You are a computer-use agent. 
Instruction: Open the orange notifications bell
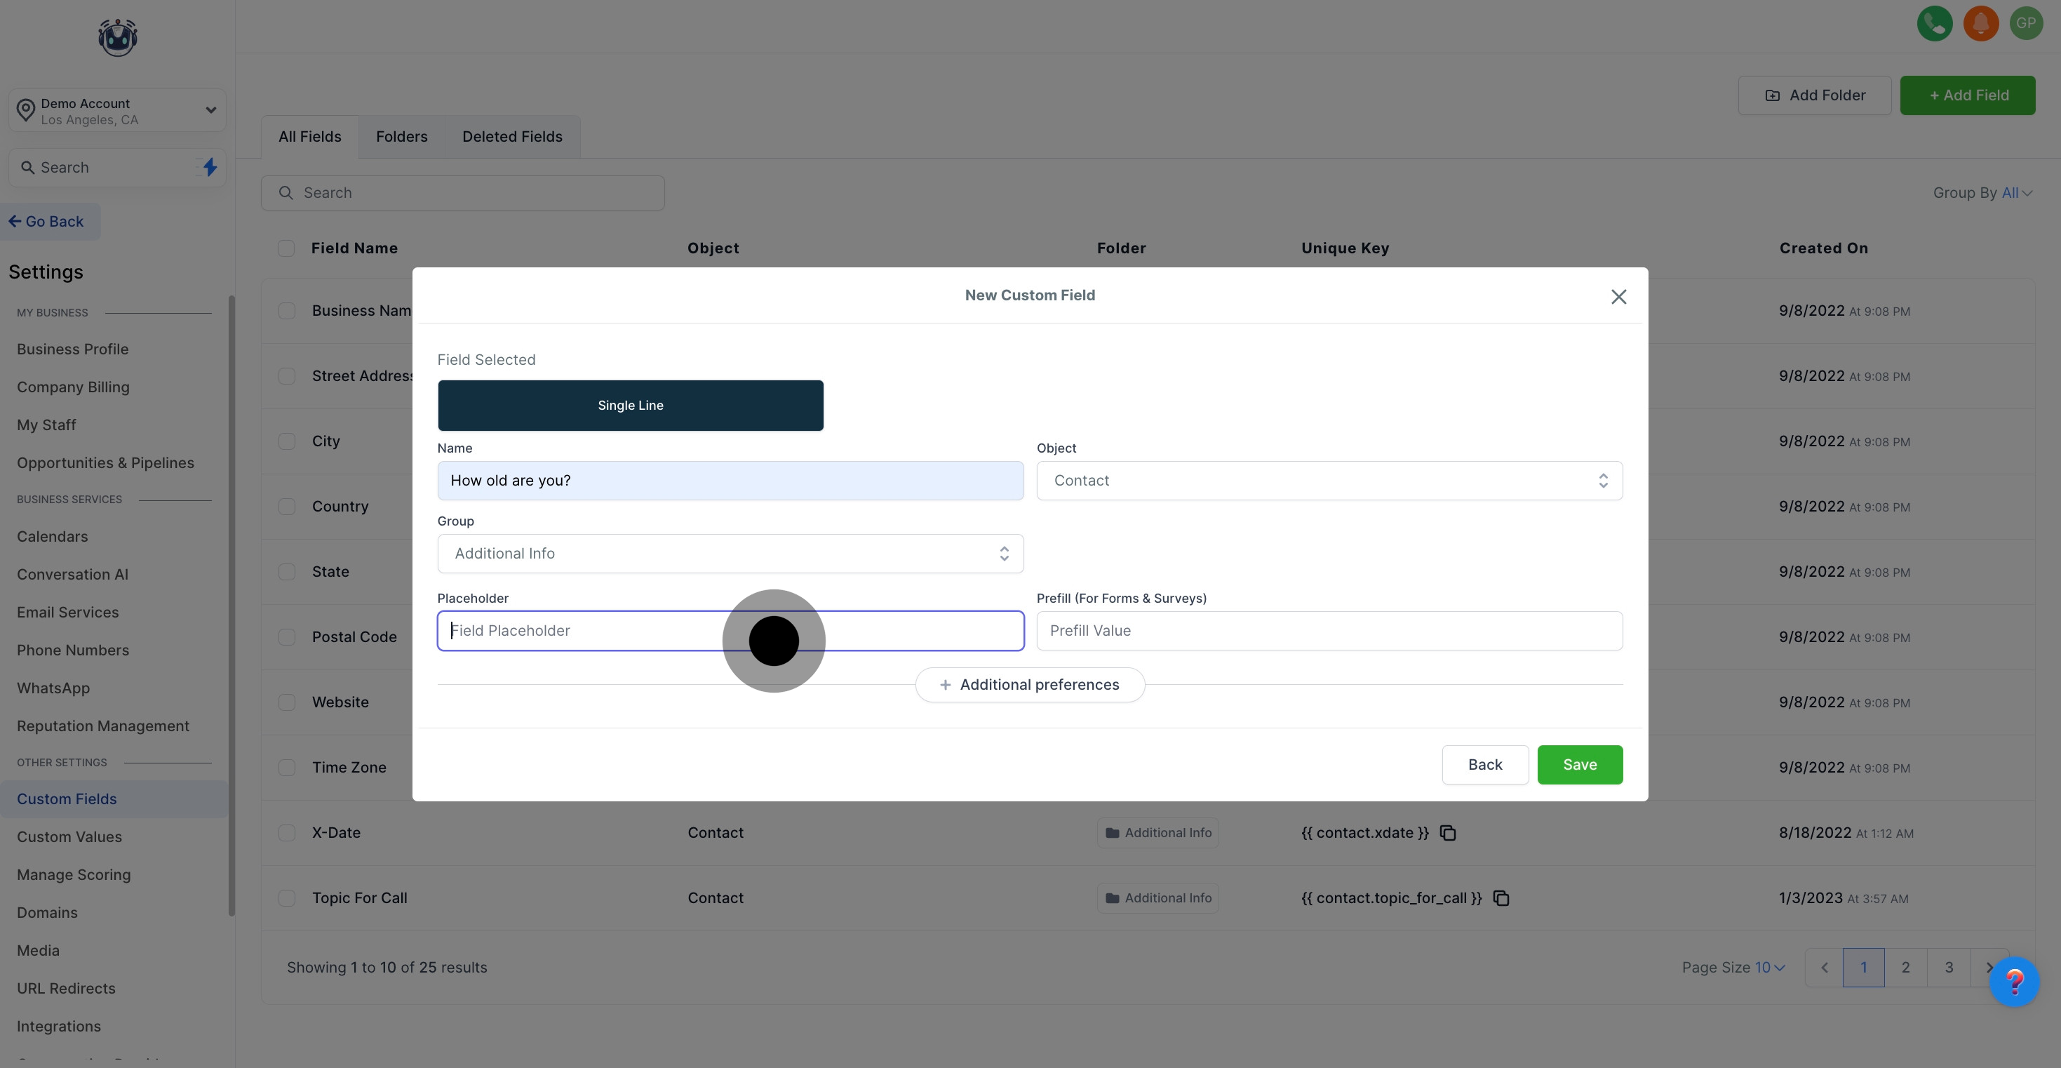(1980, 23)
